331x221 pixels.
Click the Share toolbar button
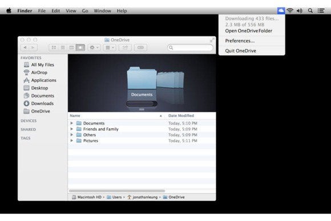(x=125, y=48)
